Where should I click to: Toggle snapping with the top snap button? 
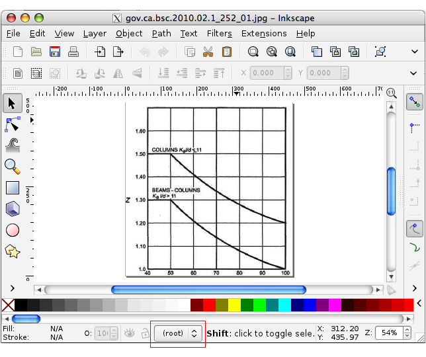point(415,102)
